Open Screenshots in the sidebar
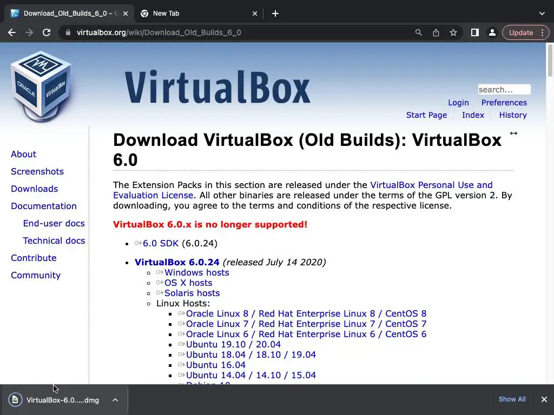Viewport: 554px width, 415px height. pos(37,171)
